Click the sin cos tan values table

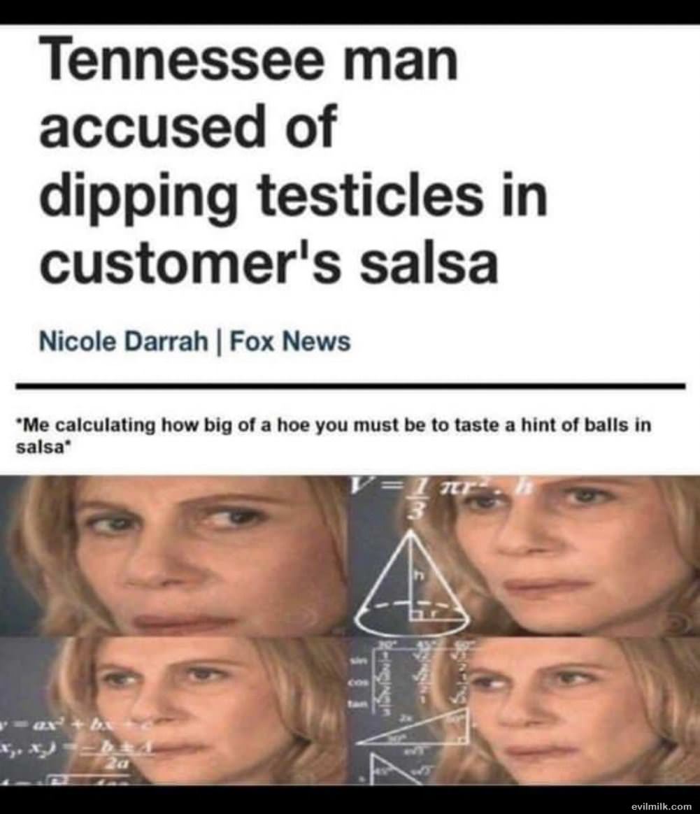pyautogui.click(x=410, y=675)
